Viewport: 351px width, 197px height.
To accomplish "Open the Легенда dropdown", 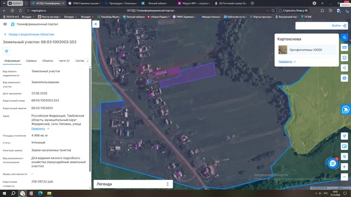I will pos(133,184).
